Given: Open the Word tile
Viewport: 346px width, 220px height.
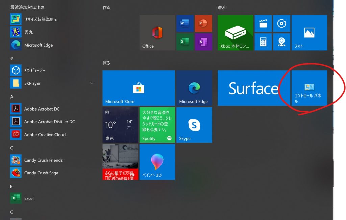Looking at the screenshot, I should (185, 23).
